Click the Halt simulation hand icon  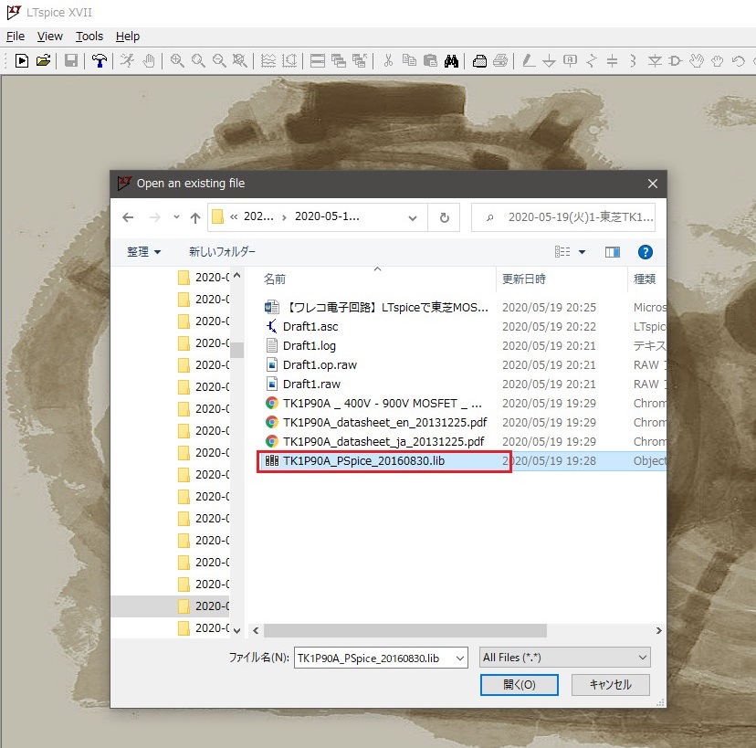tap(149, 61)
